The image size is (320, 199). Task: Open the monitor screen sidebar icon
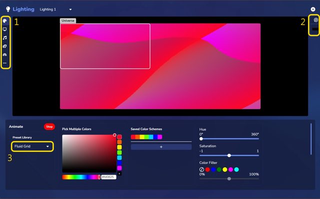click(4, 29)
